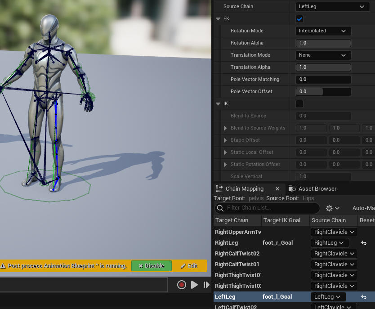Click the Chain Mapping tab icon

(x=219, y=189)
